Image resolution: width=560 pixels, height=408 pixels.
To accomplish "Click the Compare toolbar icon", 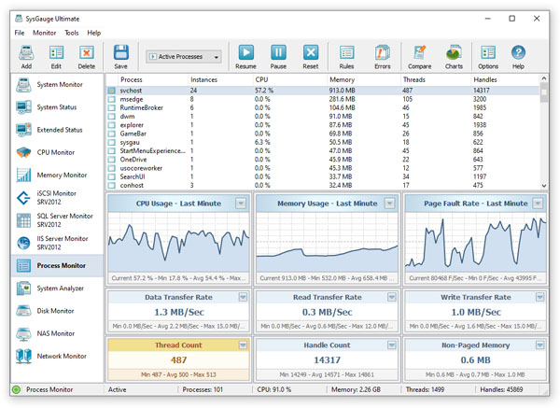I will pos(419,55).
